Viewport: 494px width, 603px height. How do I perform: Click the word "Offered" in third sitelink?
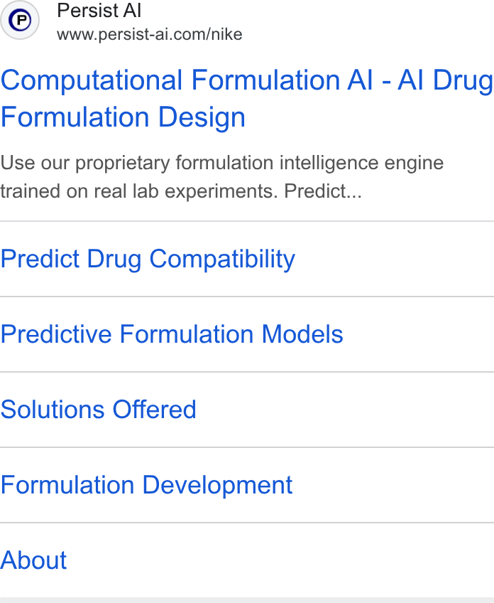point(154,409)
